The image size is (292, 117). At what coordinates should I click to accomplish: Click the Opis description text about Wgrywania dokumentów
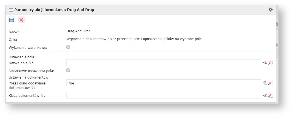[134, 39]
